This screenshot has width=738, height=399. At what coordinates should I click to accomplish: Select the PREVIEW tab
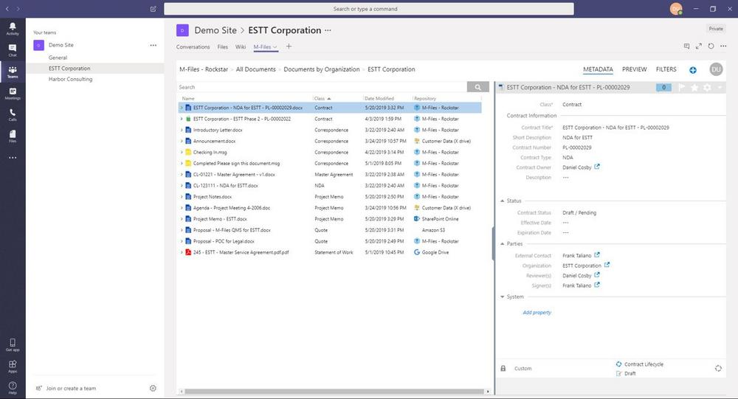(635, 69)
